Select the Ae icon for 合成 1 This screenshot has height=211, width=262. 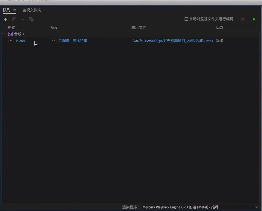tap(10, 34)
